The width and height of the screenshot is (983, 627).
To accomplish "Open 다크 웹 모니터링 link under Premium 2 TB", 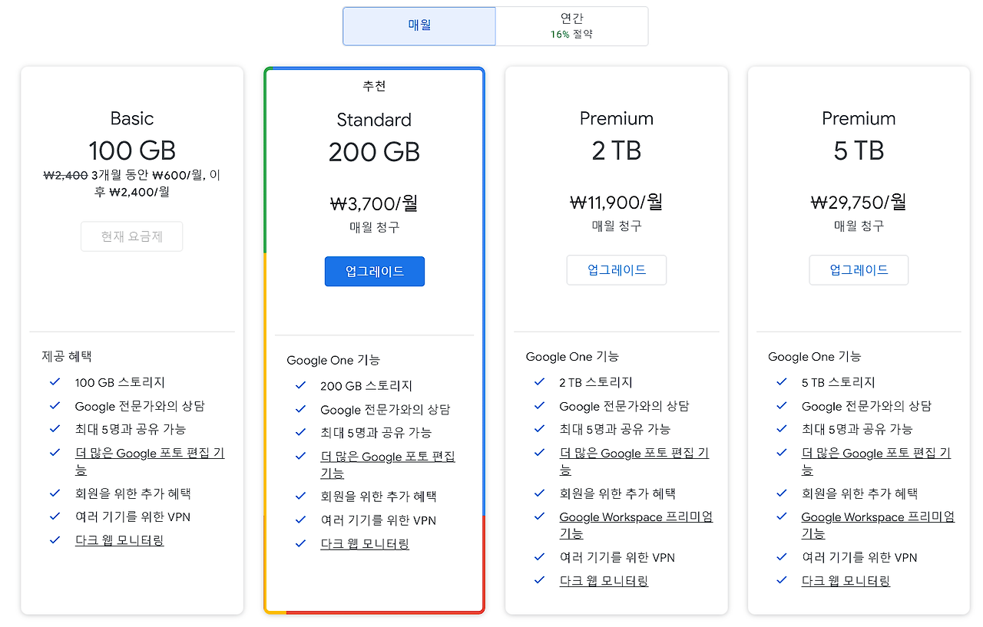I will [x=604, y=580].
